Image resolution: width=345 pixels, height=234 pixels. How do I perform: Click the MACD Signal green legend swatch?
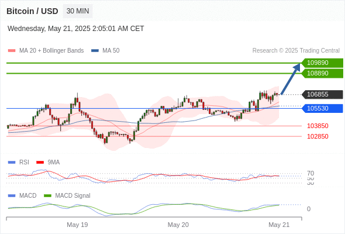click(x=47, y=196)
